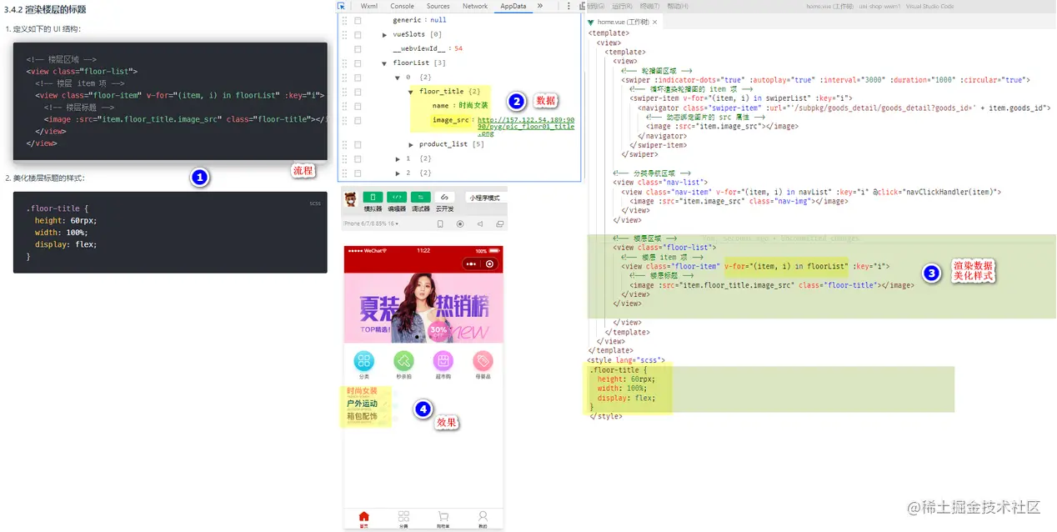This screenshot has height=532, width=1057.
Task: Tick the checkbox beside the floorList row
Action: tap(358, 63)
